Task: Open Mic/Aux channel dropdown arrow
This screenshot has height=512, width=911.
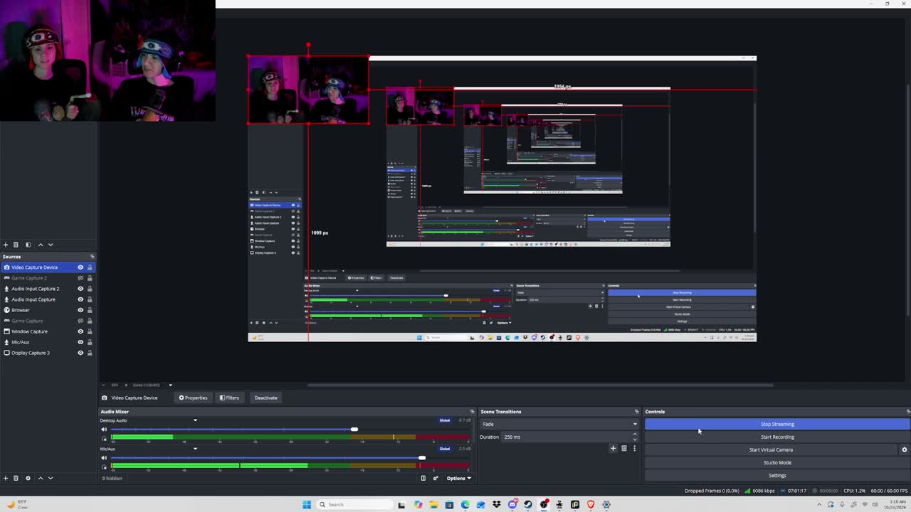Action: pos(195,449)
